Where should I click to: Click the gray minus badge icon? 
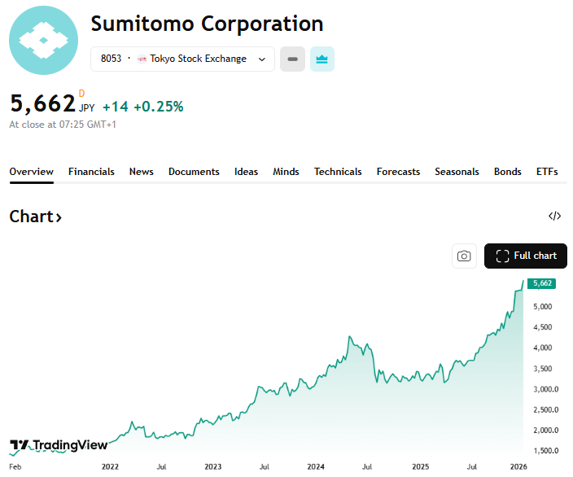click(293, 59)
